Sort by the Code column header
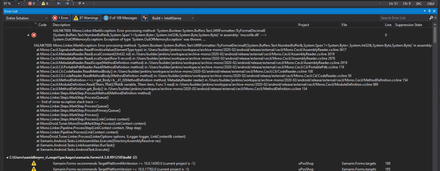Image resolution: width=440 pixels, height=171 pixels. (x=43, y=25)
